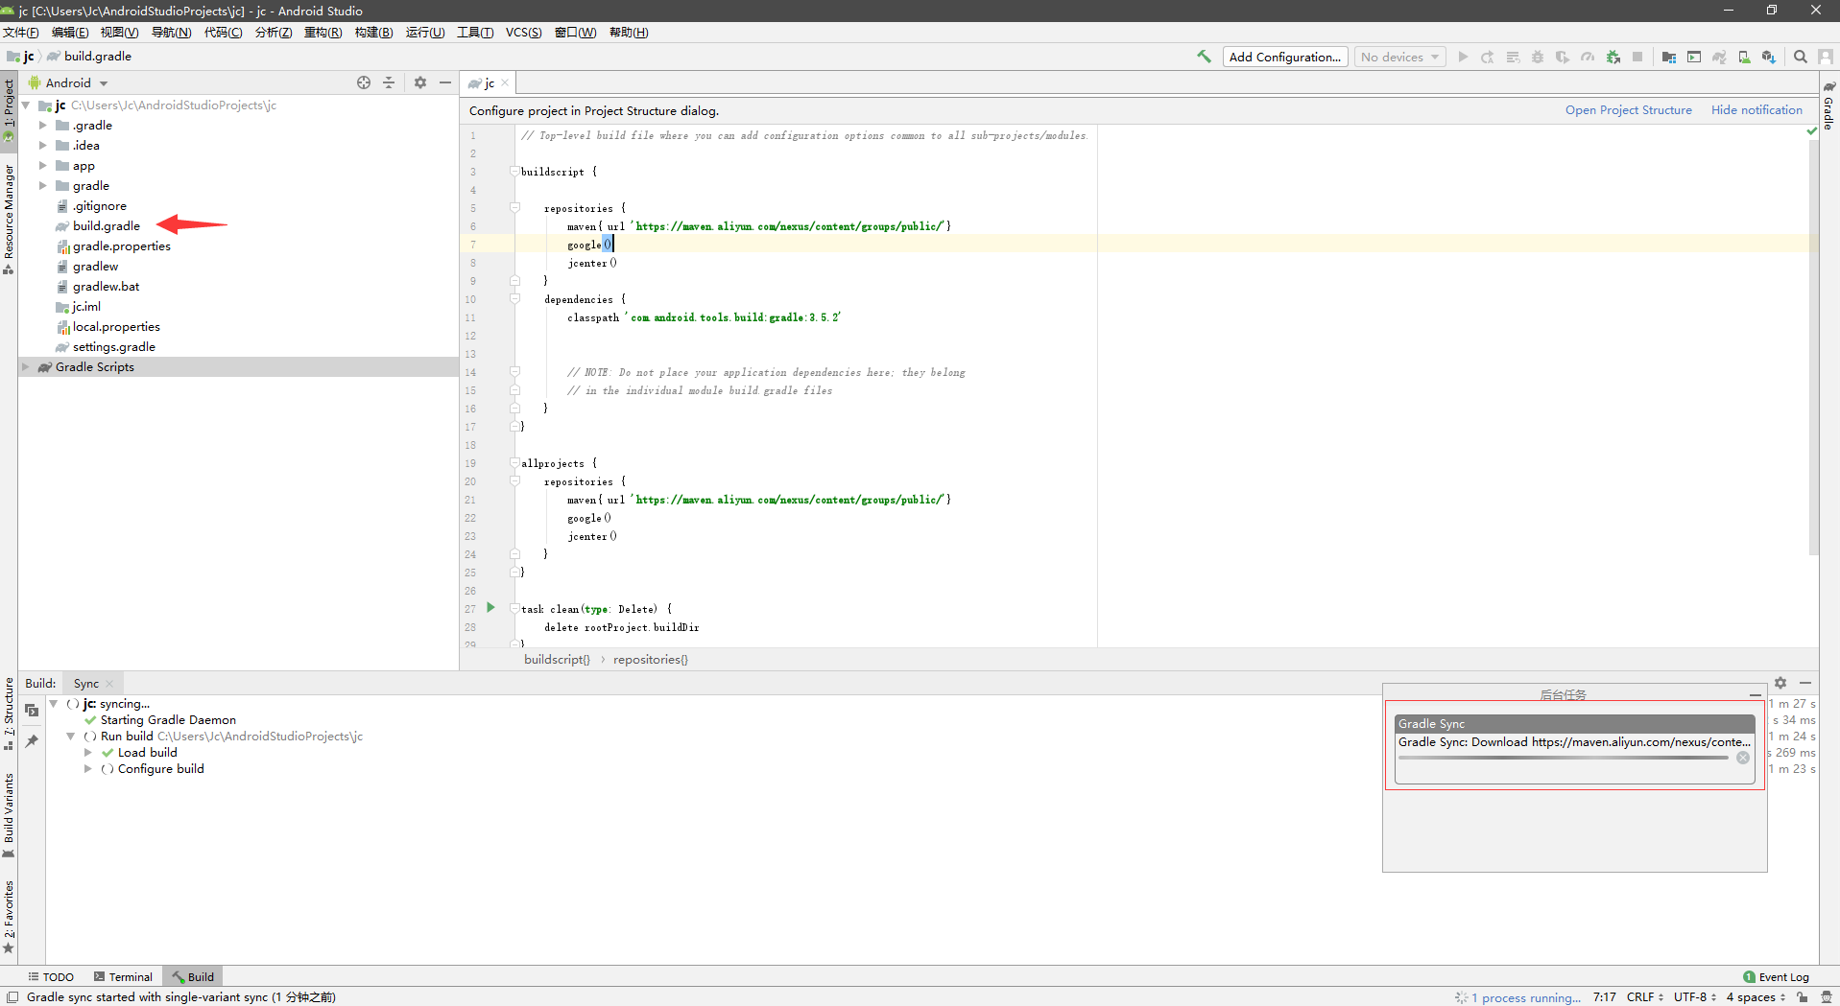
Task: Click the UTF-8 encoding selector
Action: [x=1694, y=997]
